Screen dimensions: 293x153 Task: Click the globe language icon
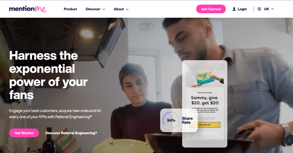(259, 9)
